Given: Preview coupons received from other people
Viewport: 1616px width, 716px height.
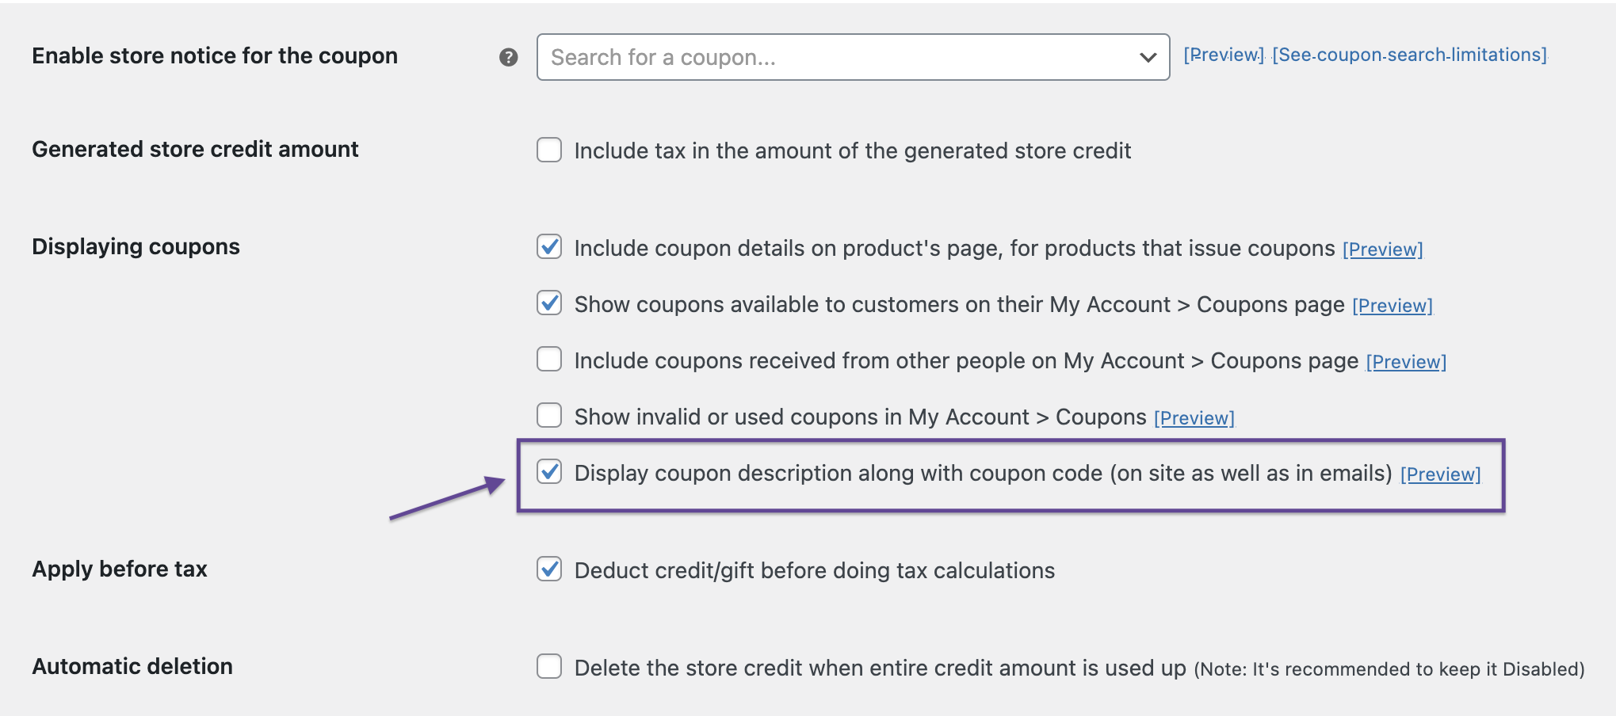Looking at the screenshot, I should point(1406,362).
